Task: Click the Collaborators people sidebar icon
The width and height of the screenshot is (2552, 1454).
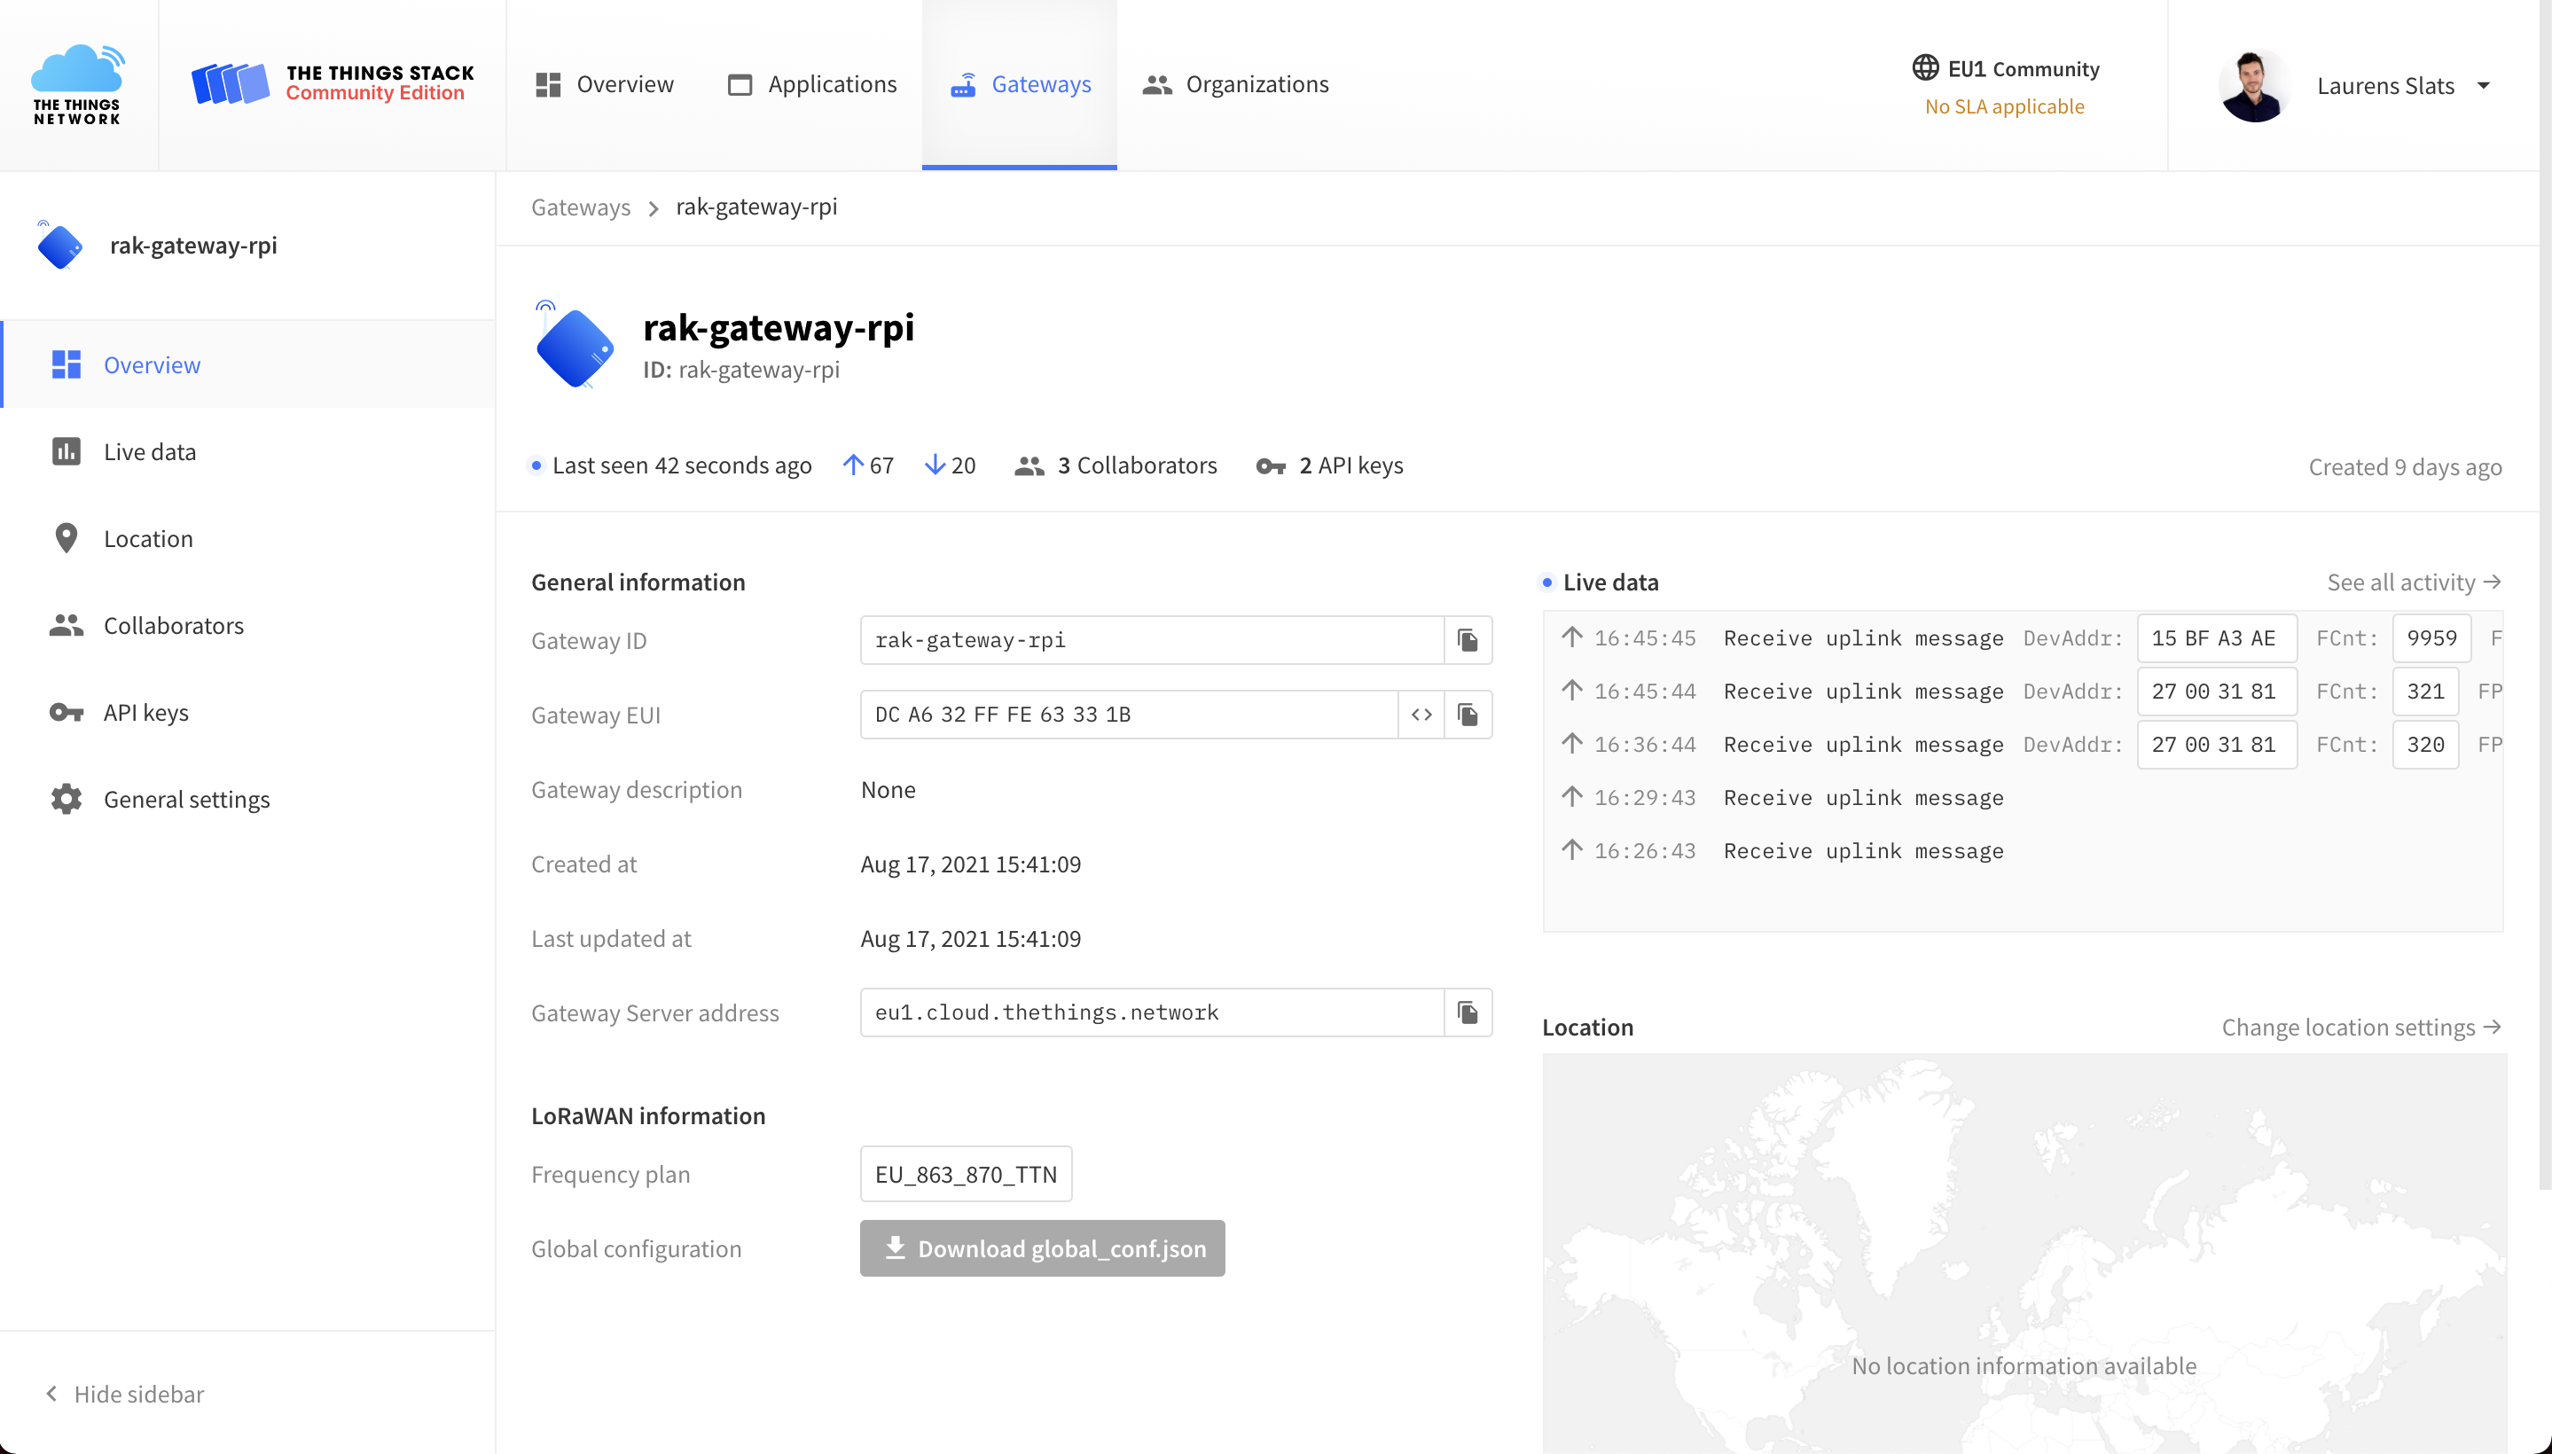Action: pyautogui.click(x=66, y=625)
